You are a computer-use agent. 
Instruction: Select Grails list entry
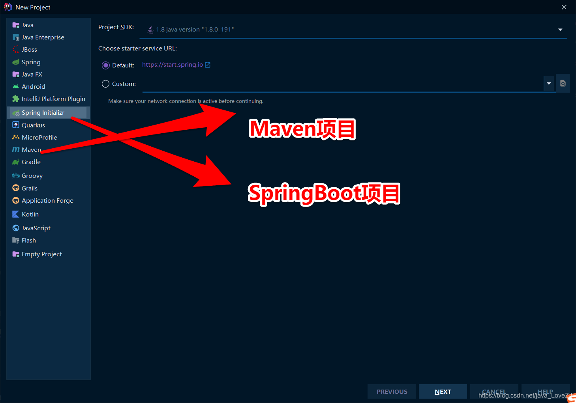click(x=49, y=188)
